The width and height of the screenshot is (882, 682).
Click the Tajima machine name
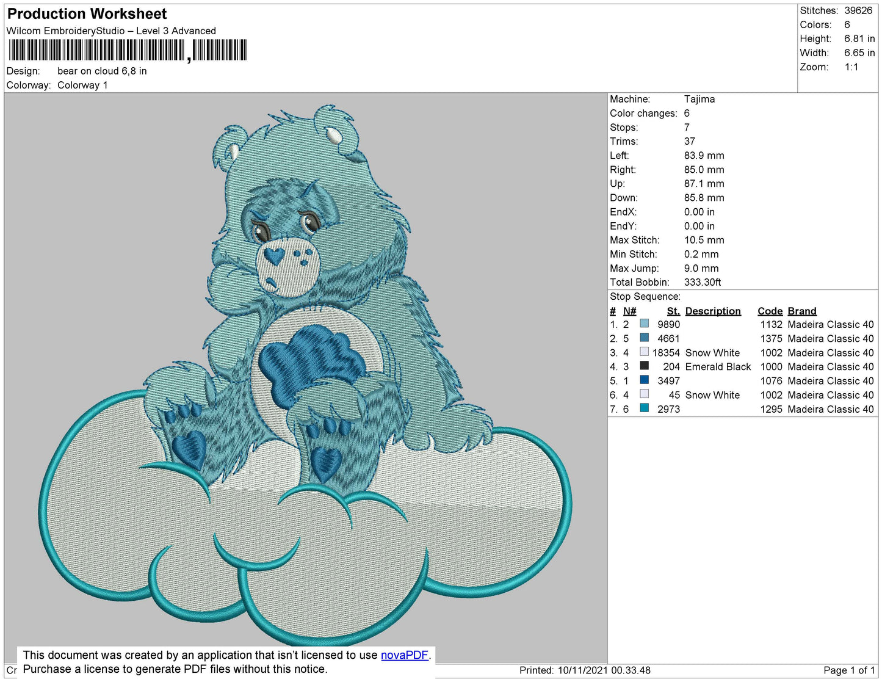(699, 99)
